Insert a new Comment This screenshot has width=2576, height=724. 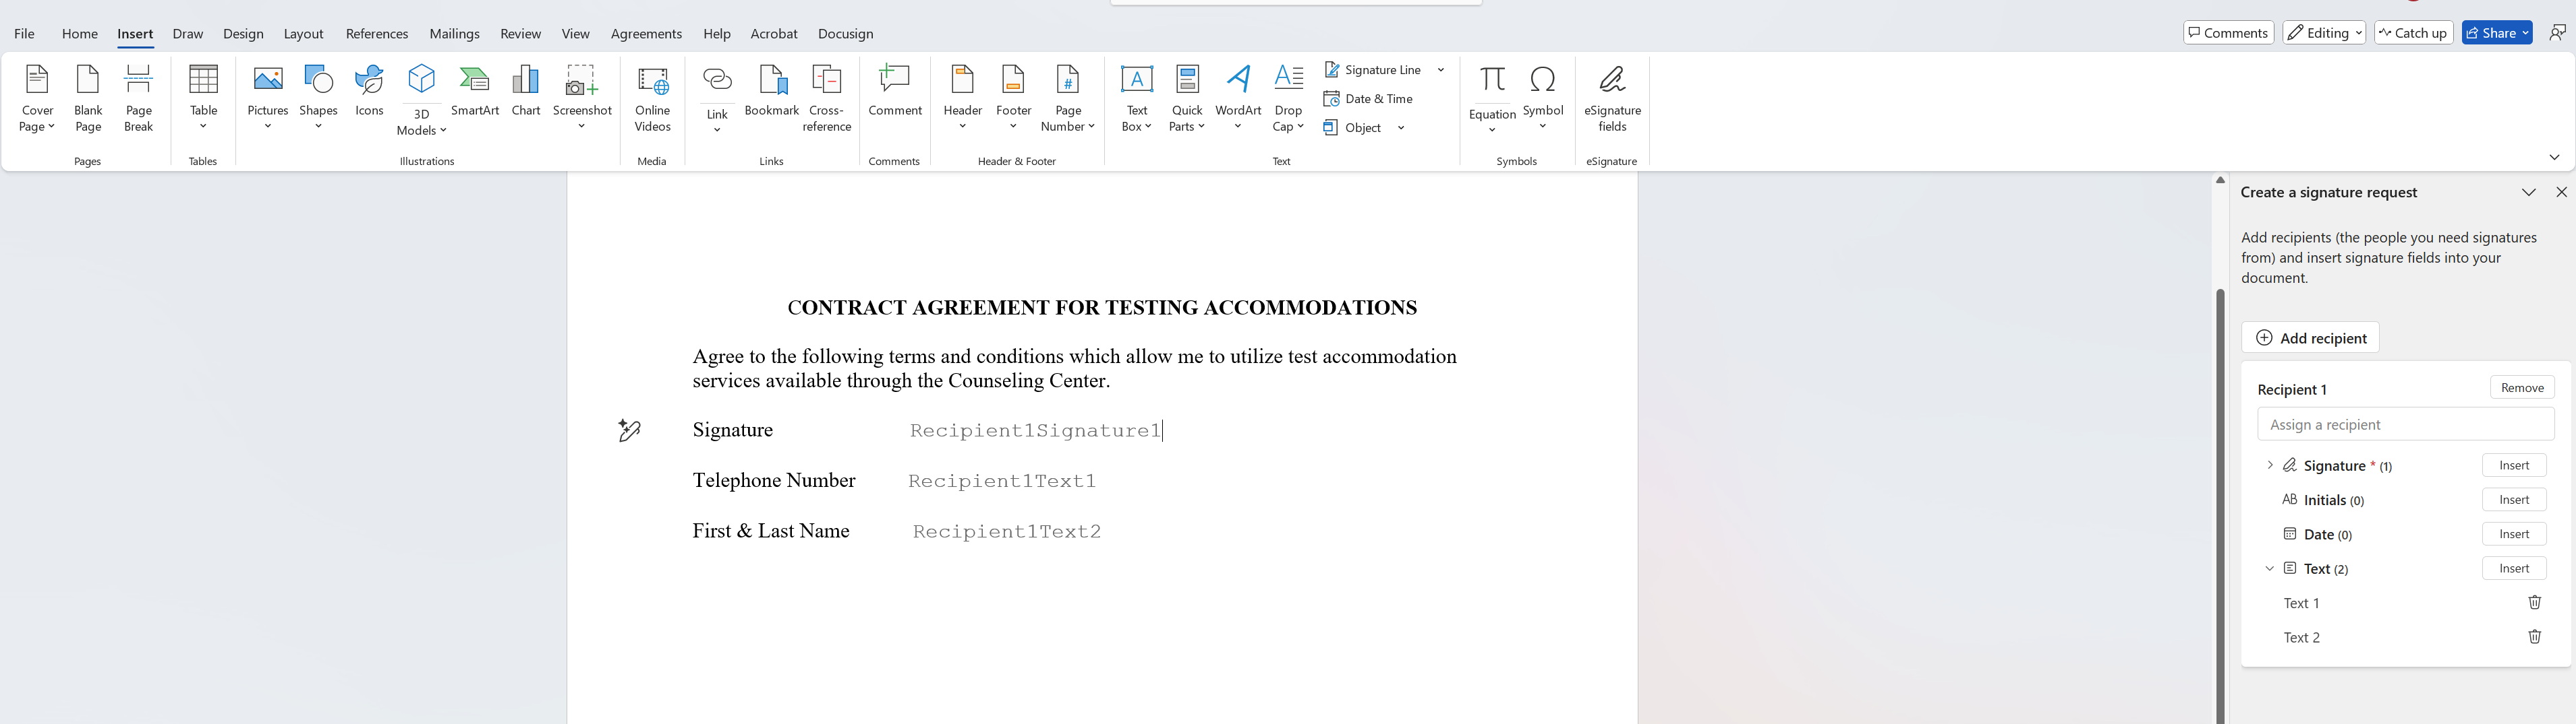click(895, 92)
